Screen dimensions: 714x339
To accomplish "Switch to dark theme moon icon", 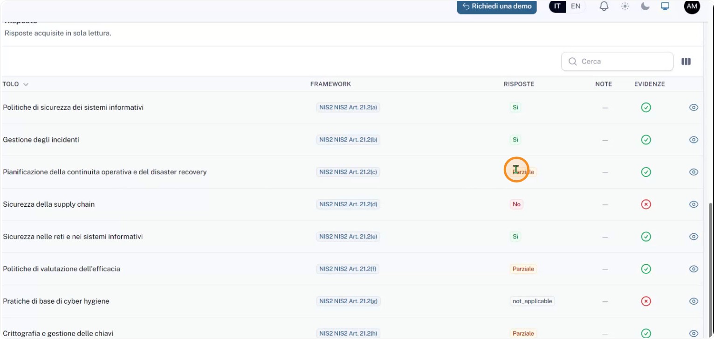I will tap(645, 7).
